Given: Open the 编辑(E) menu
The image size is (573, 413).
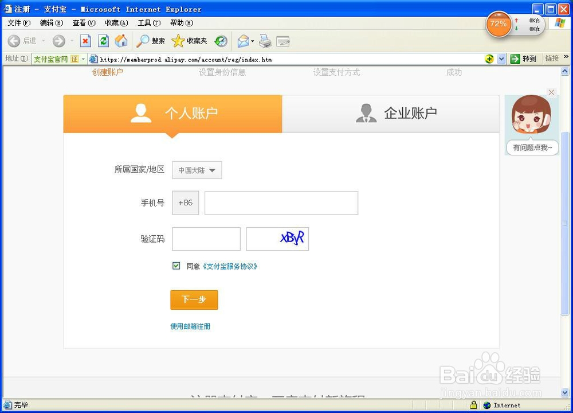Looking at the screenshot, I should click(52, 23).
